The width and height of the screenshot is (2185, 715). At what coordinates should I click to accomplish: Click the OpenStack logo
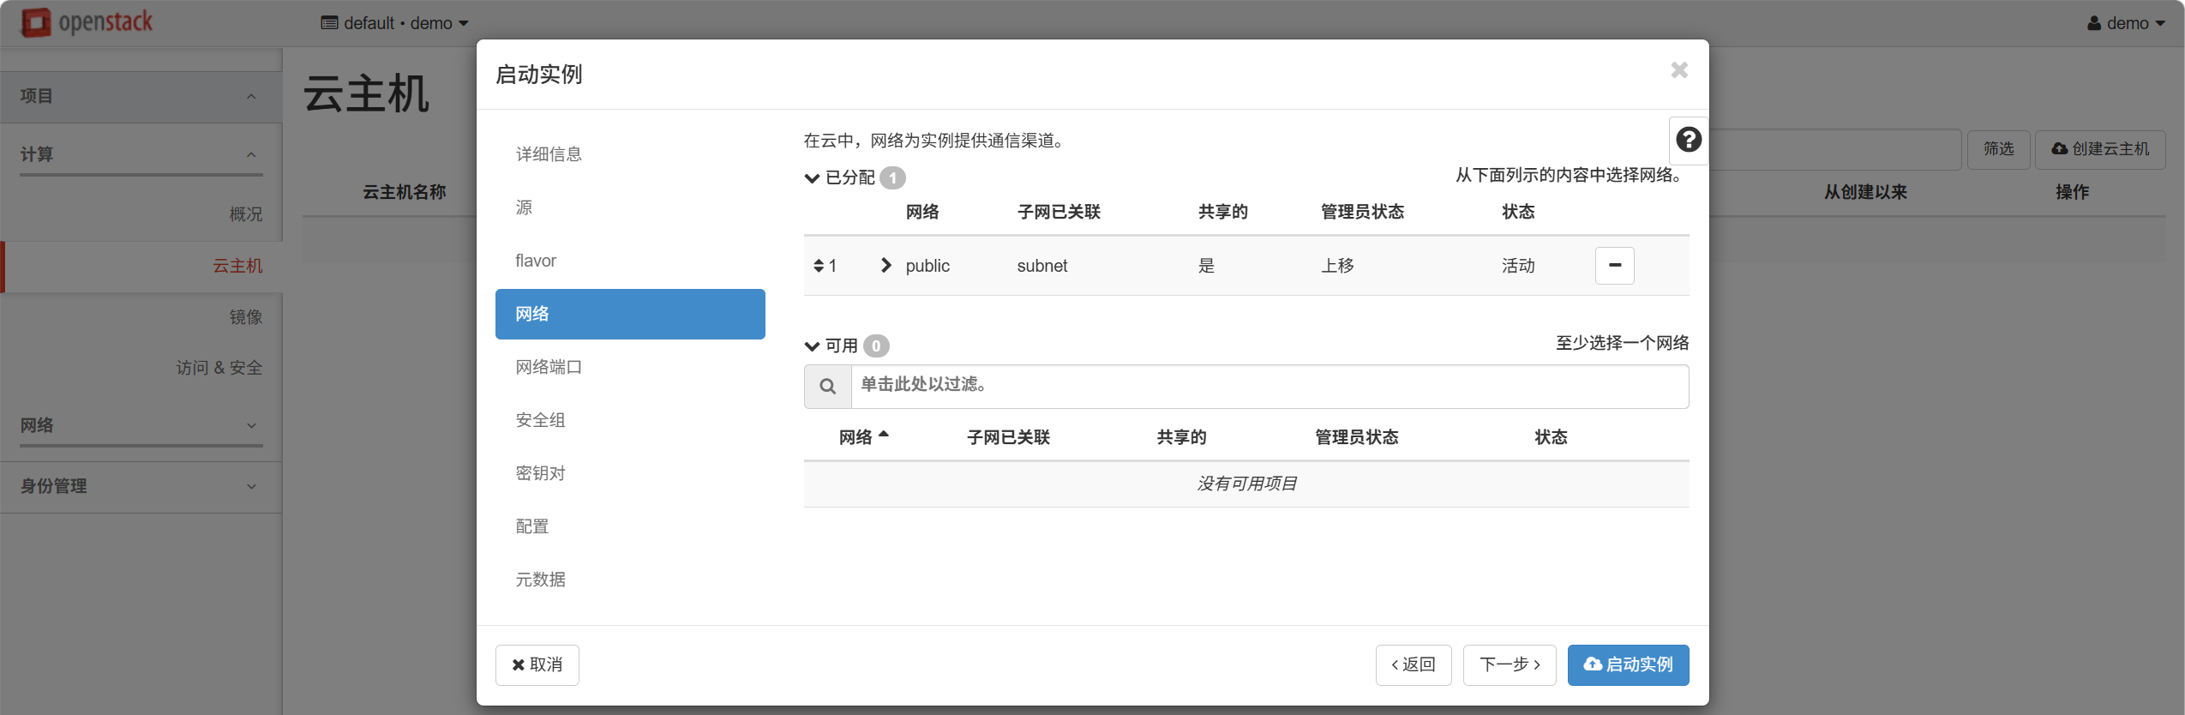click(87, 22)
